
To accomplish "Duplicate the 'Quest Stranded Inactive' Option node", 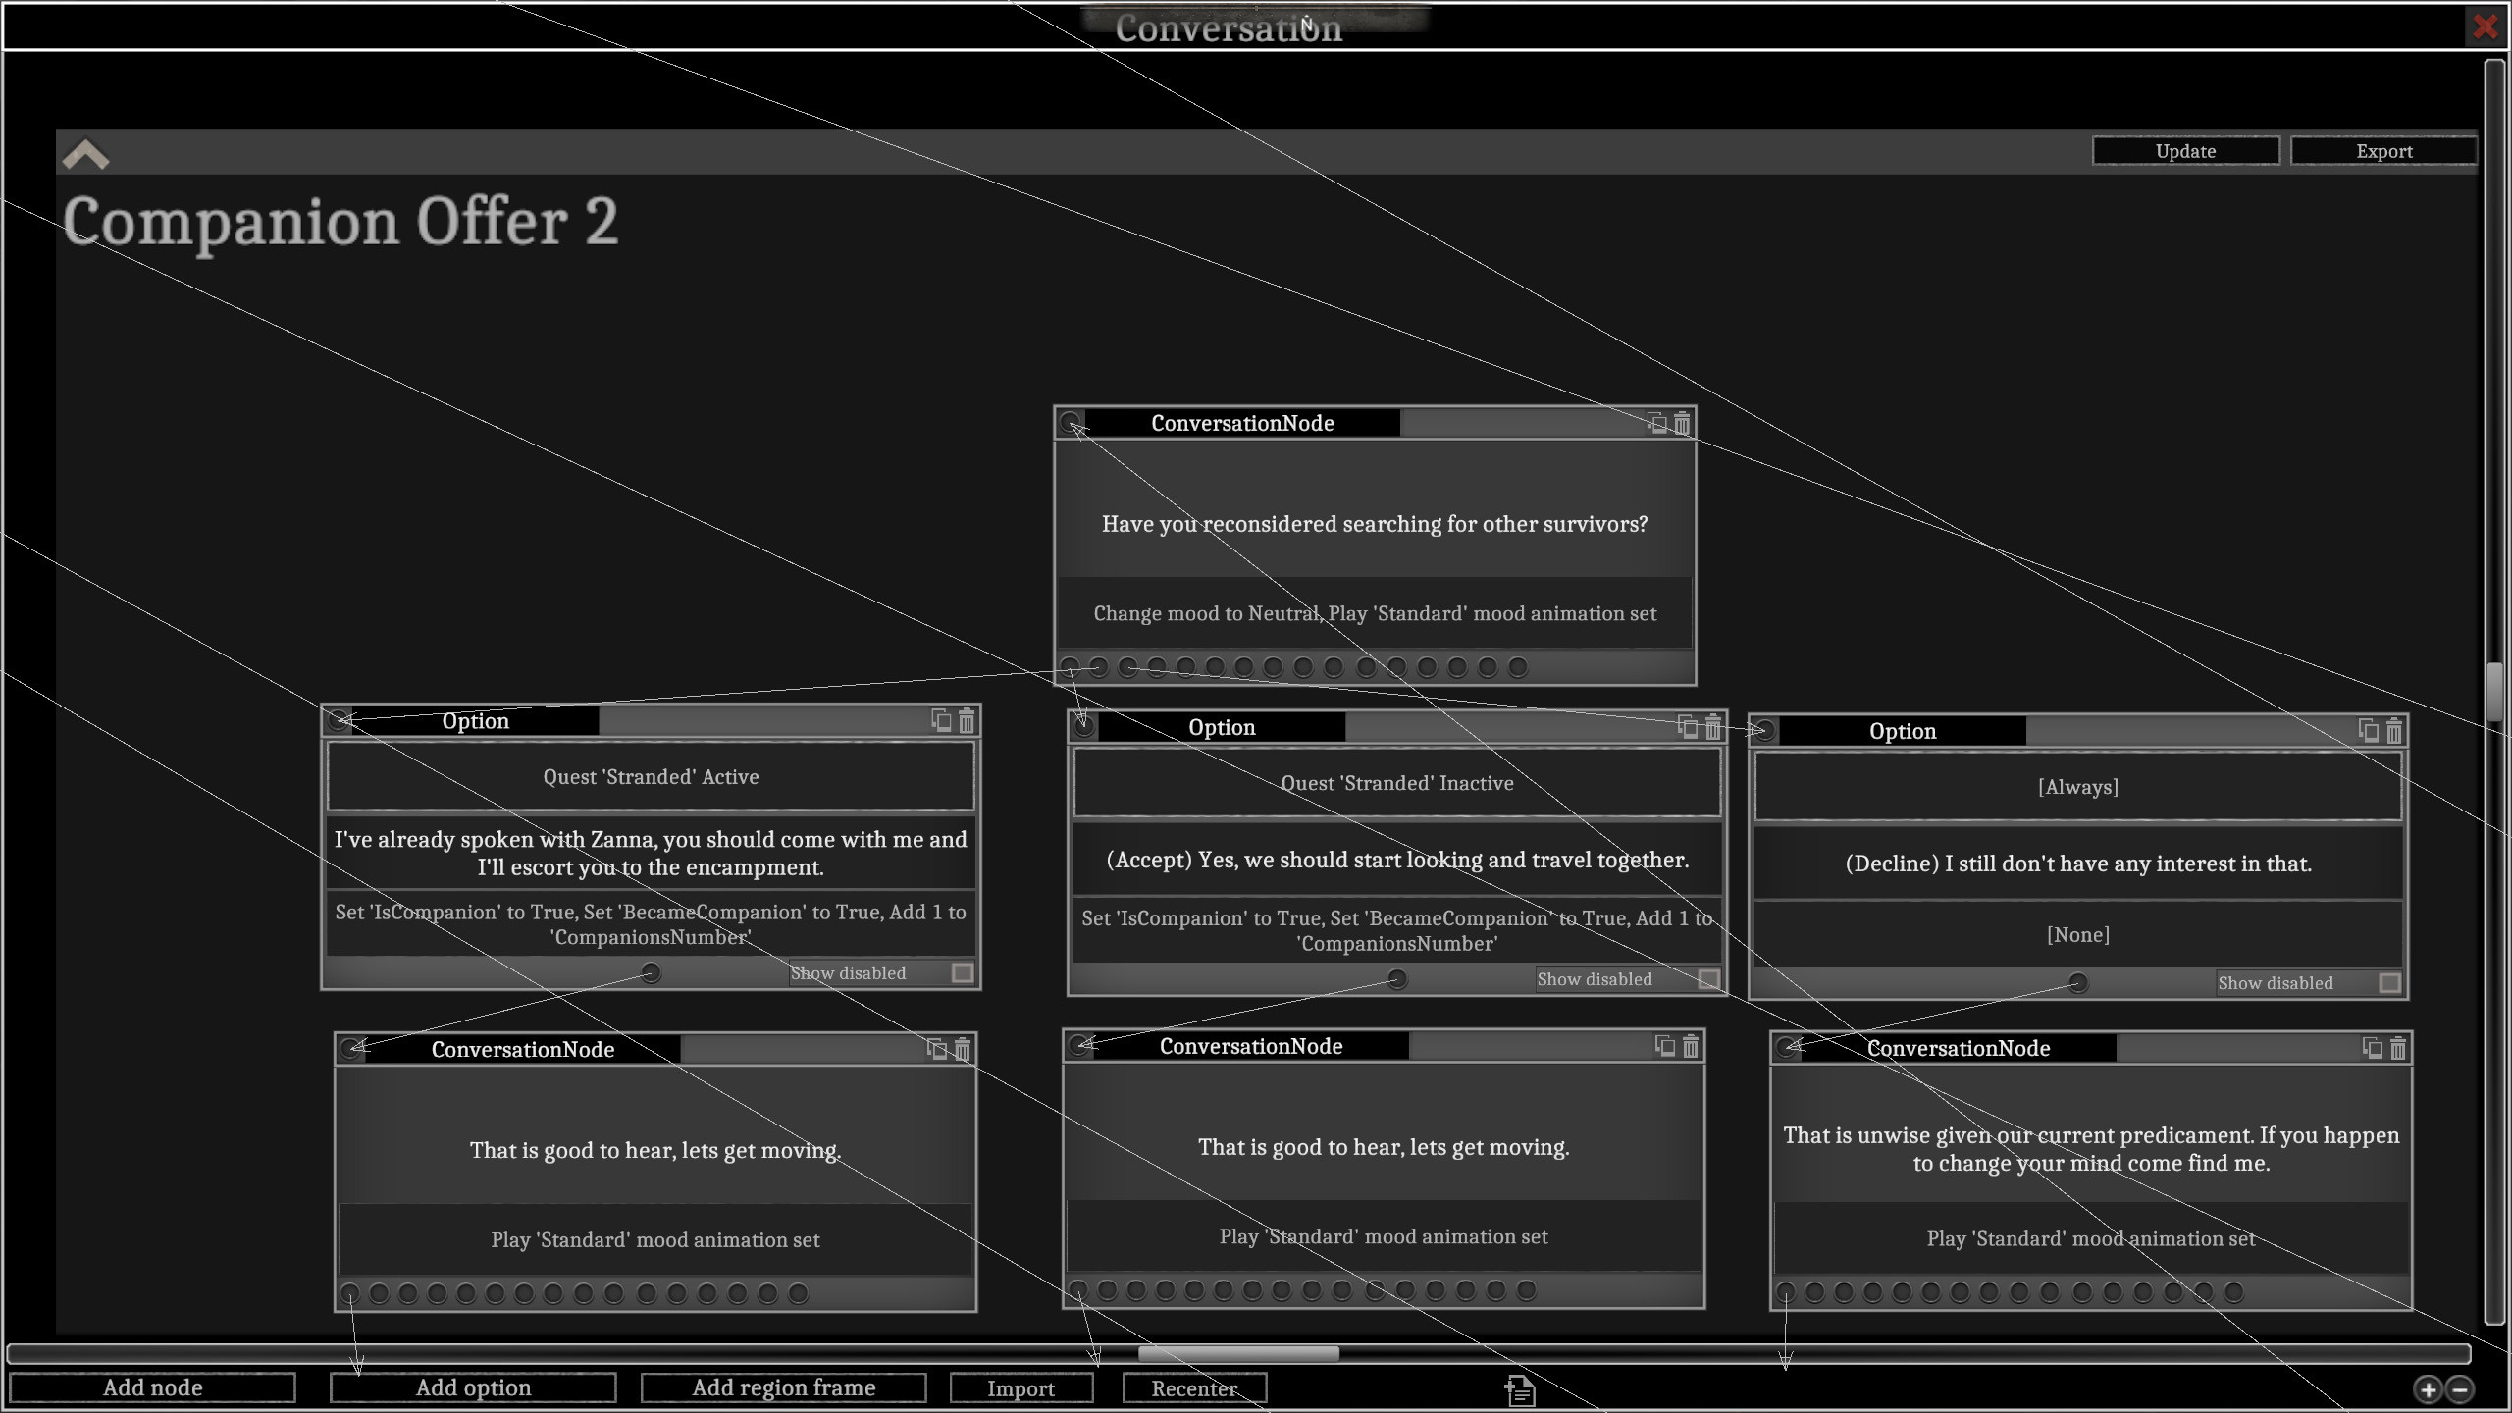I will click(x=1686, y=728).
